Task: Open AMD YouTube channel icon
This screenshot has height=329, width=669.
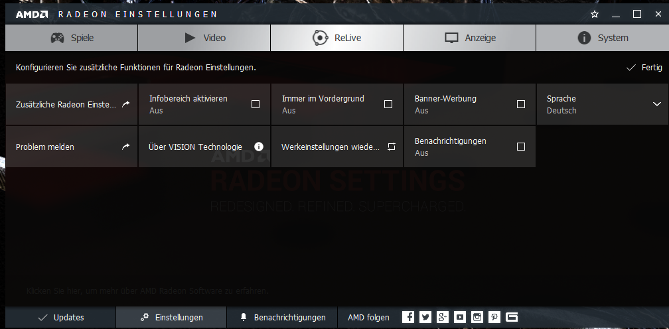Action: pyautogui.click(x=460, y=317)
